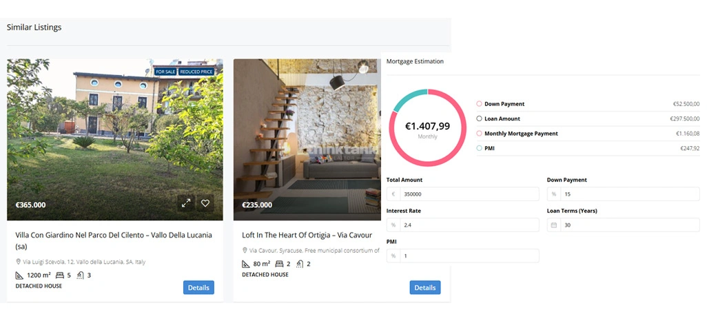Image resolution: width=707 pixels, height=321 pixels.
Task: Open Details for the Villa Con Giardino listing
Action: tap(198, 288)
